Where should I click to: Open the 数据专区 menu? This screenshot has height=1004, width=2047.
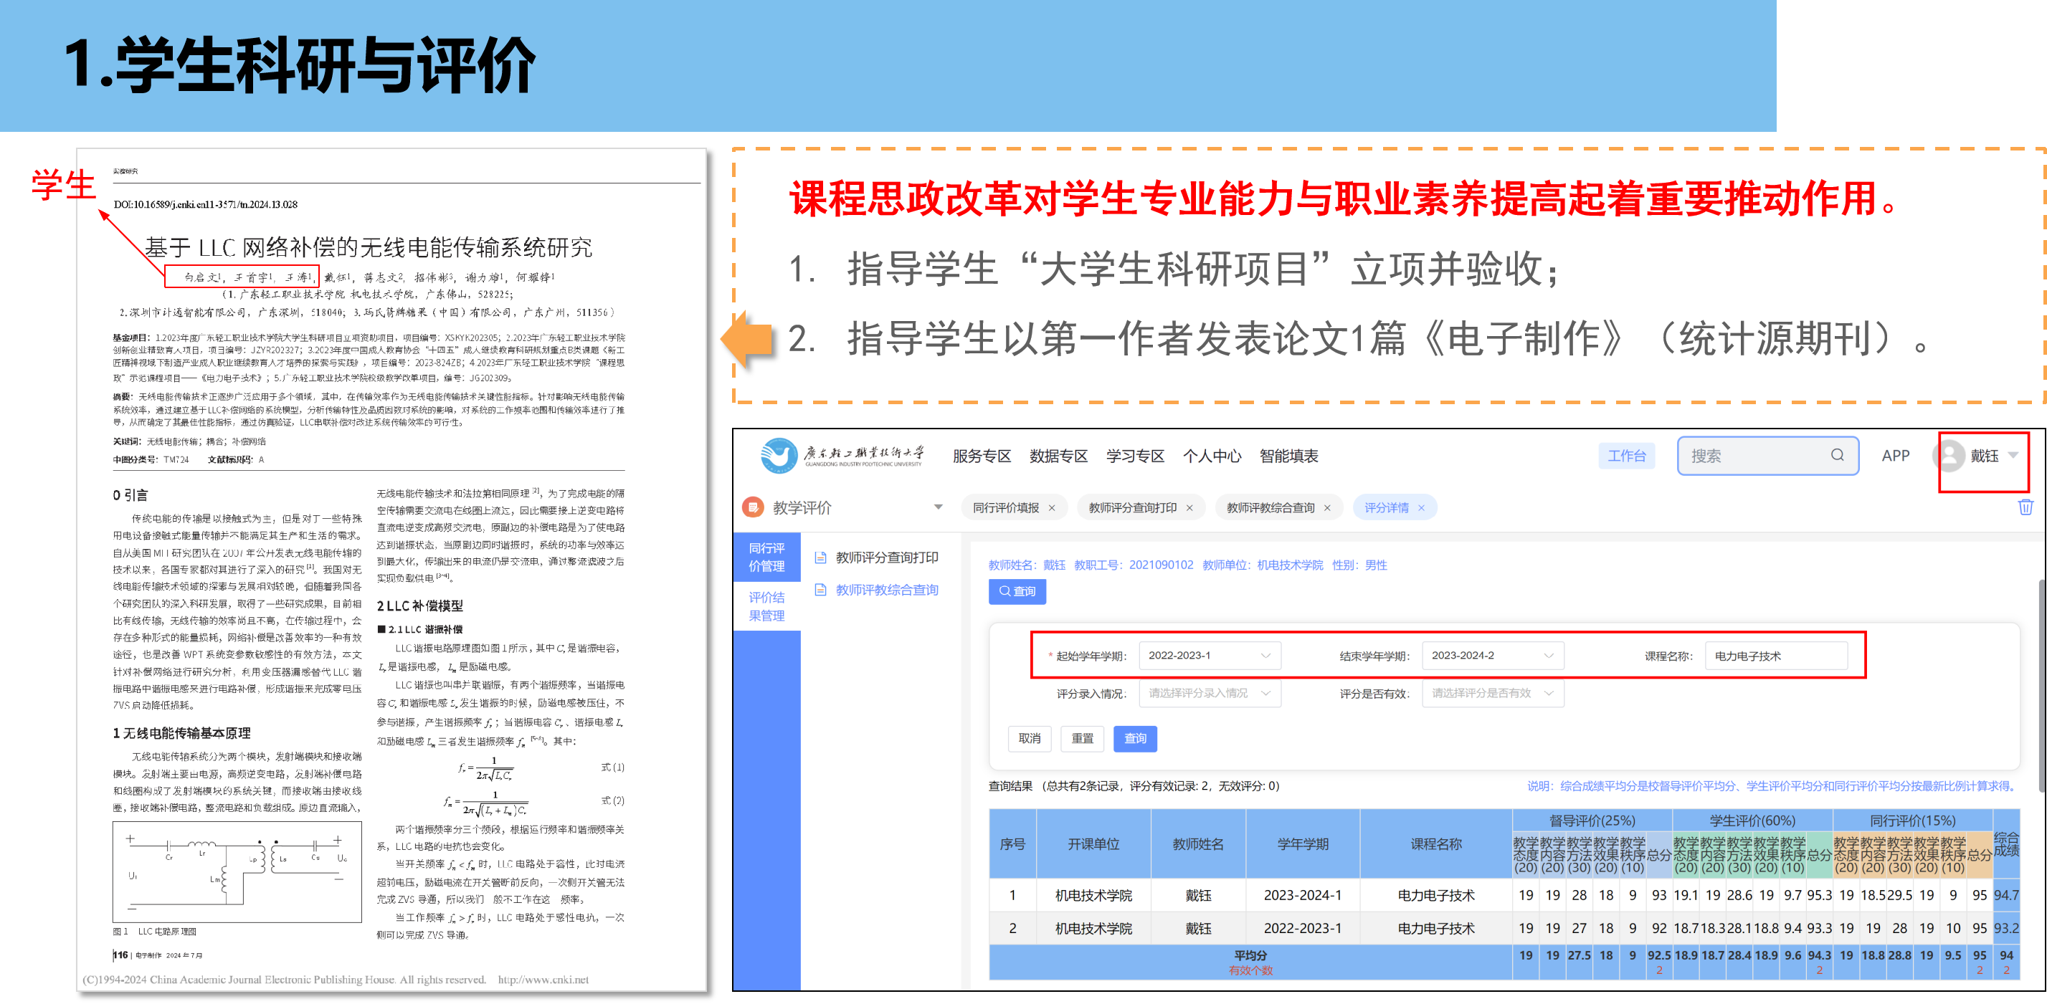pos(1058,456)
